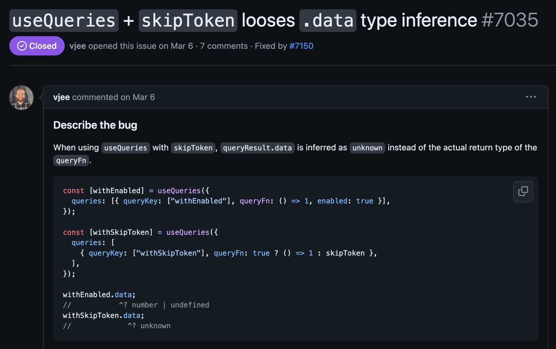Click the issue number #7035 in the title
The image size is (556, 349).
pyautogui.click(x=510, y=20)
